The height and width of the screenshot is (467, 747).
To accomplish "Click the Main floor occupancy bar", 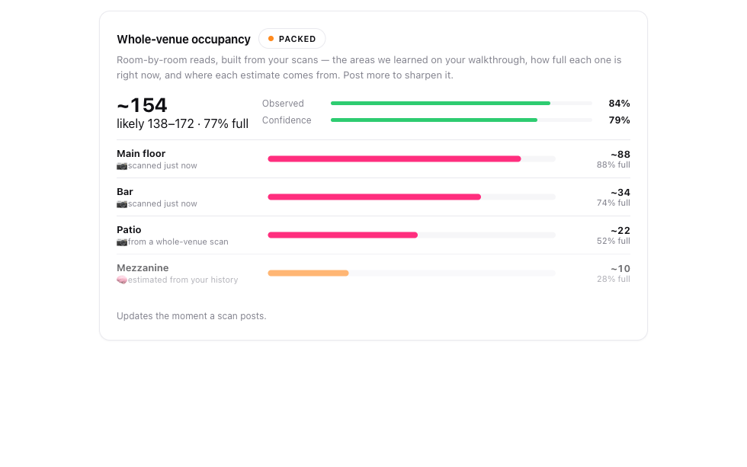I will tap(412, 159).
